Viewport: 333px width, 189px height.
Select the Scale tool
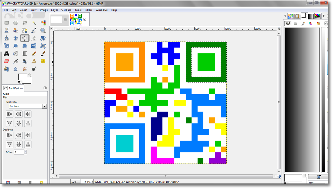(x=6, y=46)
